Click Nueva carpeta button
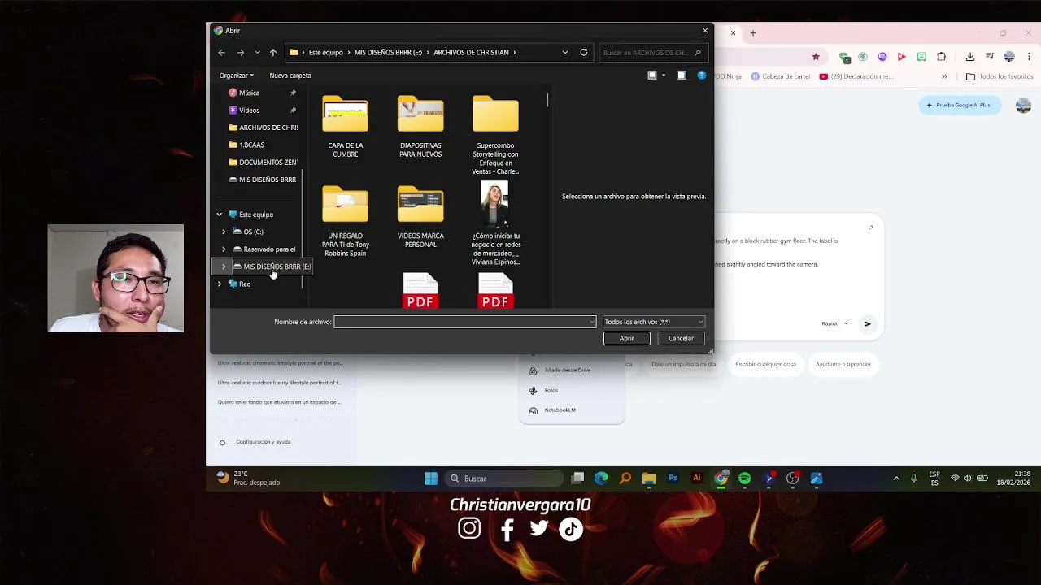 [290, 76]
